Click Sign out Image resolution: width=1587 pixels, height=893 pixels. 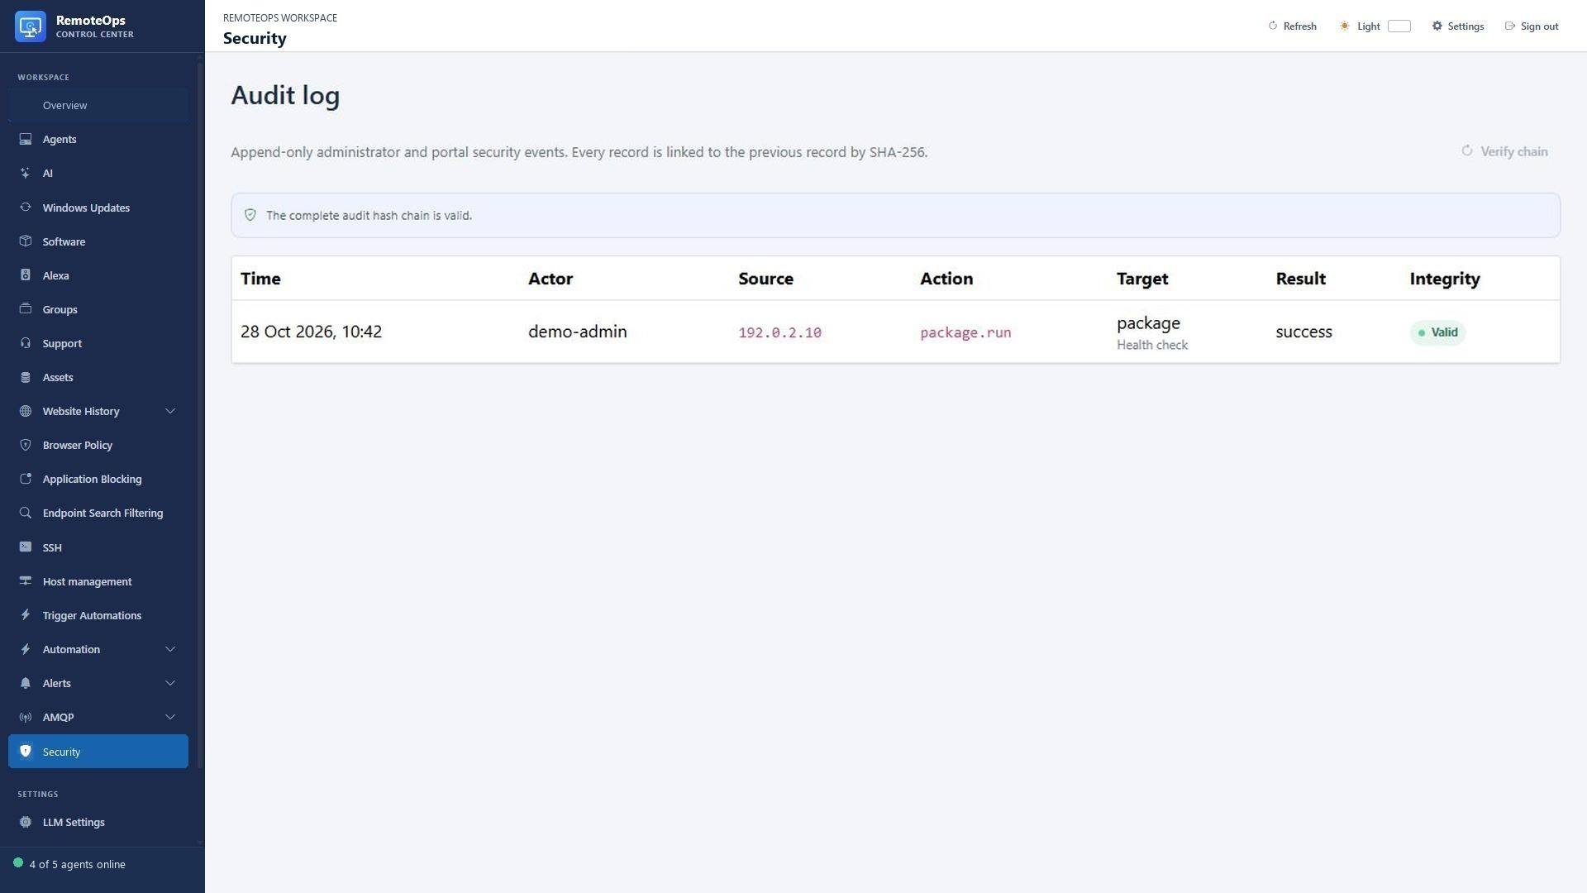(x=1532, y=26)
